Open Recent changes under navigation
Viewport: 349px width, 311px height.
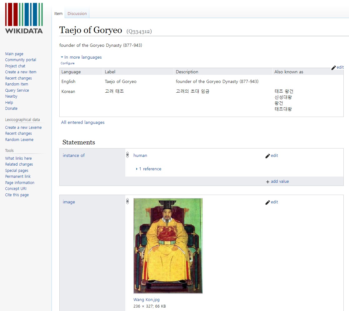pos(18,78)
